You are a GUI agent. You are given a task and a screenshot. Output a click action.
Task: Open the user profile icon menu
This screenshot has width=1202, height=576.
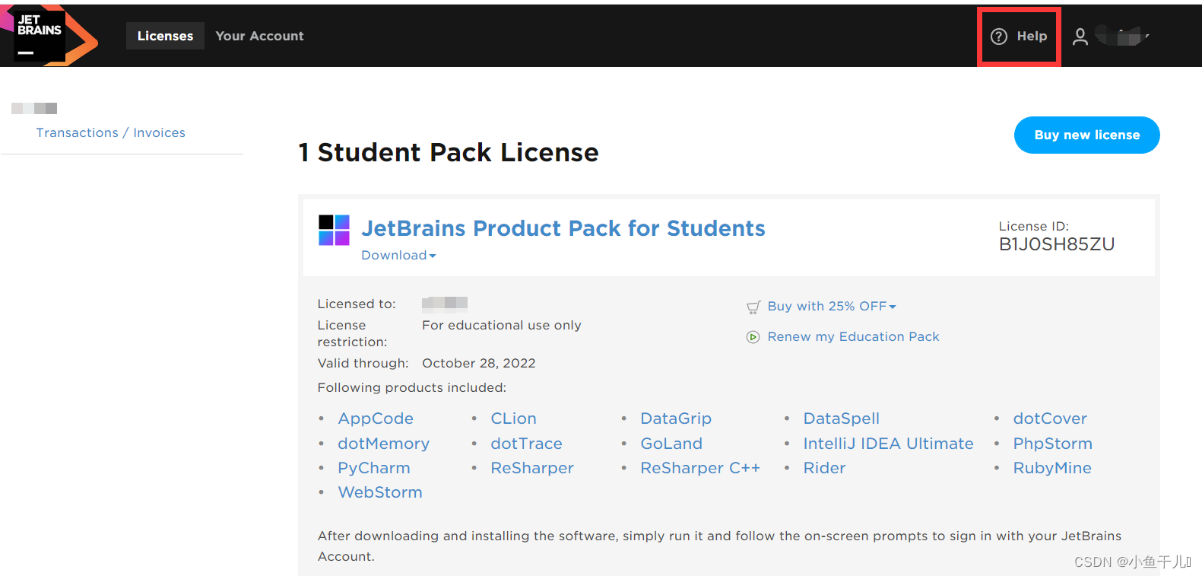(1080, 37)
